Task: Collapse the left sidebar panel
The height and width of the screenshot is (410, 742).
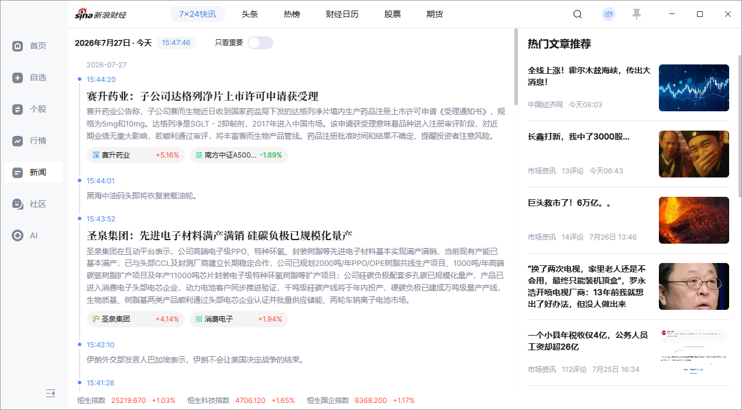Action: [x=50, y=393]
